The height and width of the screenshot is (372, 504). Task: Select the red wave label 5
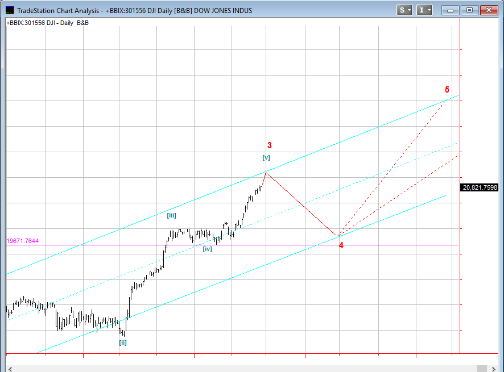coord(447,90)
